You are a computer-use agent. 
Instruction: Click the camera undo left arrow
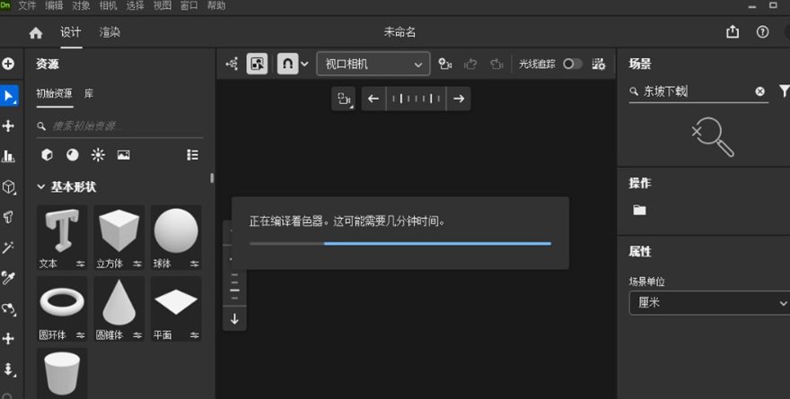(x=373, y=99)
